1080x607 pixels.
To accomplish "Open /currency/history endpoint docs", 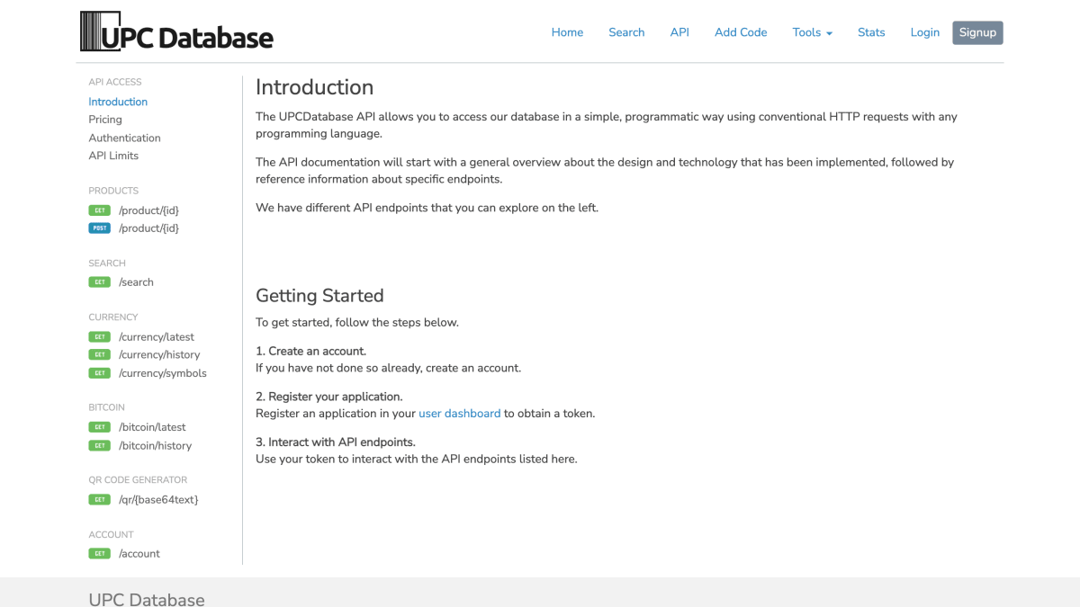I will click(x=159, y=355).
